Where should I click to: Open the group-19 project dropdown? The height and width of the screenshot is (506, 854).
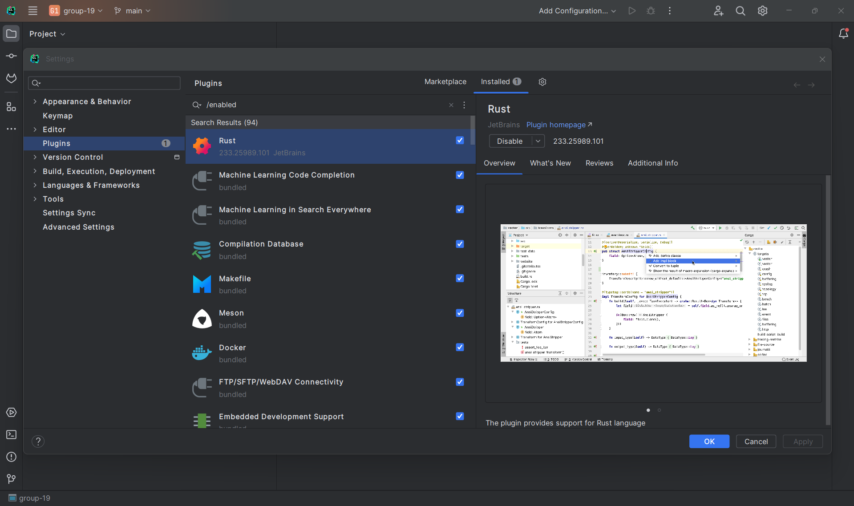(76, 11)
